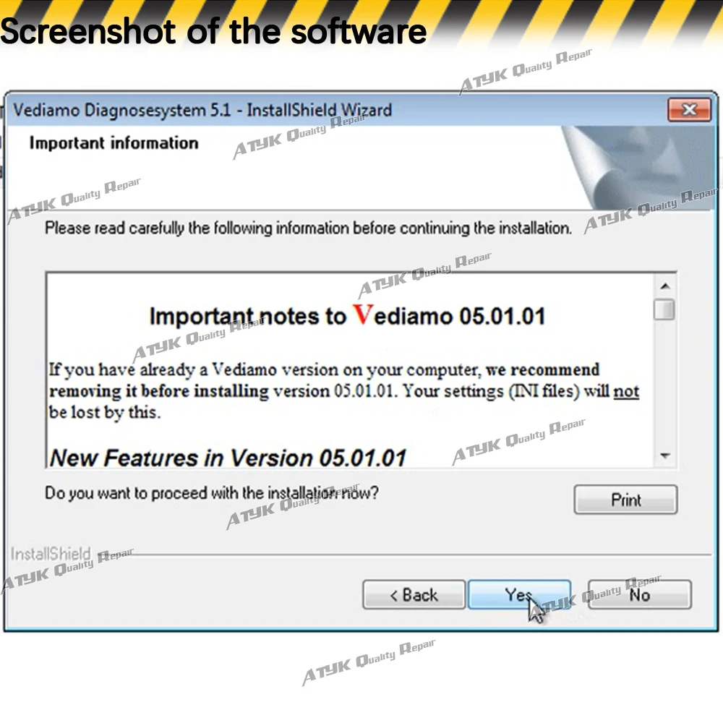Viewport: 723px width, 723px height.
Task: Click the Vediamo Diagnosesystem 5.1 title bar
Action: [x=202, y=110]
